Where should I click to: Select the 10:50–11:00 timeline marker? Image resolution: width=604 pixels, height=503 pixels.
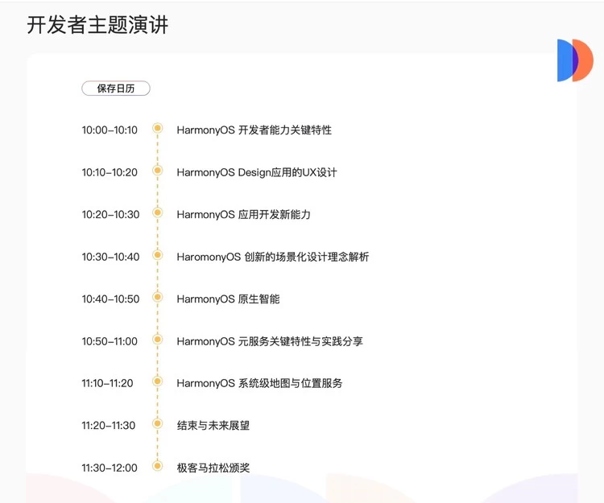click(x=158, y=340)
